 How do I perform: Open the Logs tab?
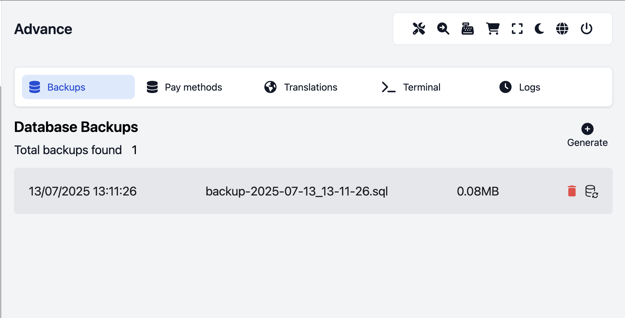click(520, 87)
